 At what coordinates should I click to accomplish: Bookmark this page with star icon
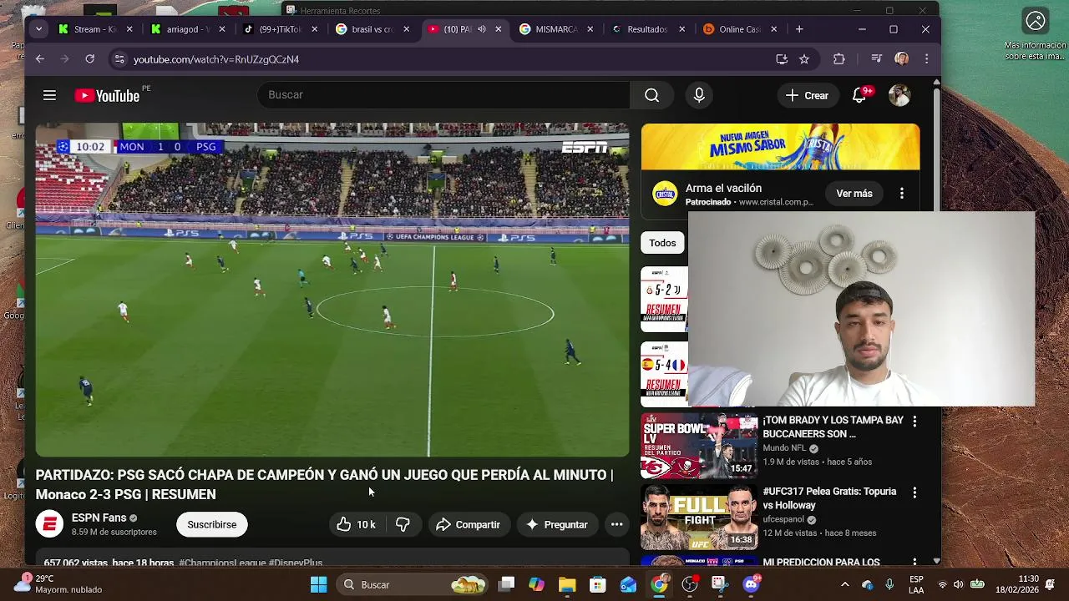click(x=804, y=59)
